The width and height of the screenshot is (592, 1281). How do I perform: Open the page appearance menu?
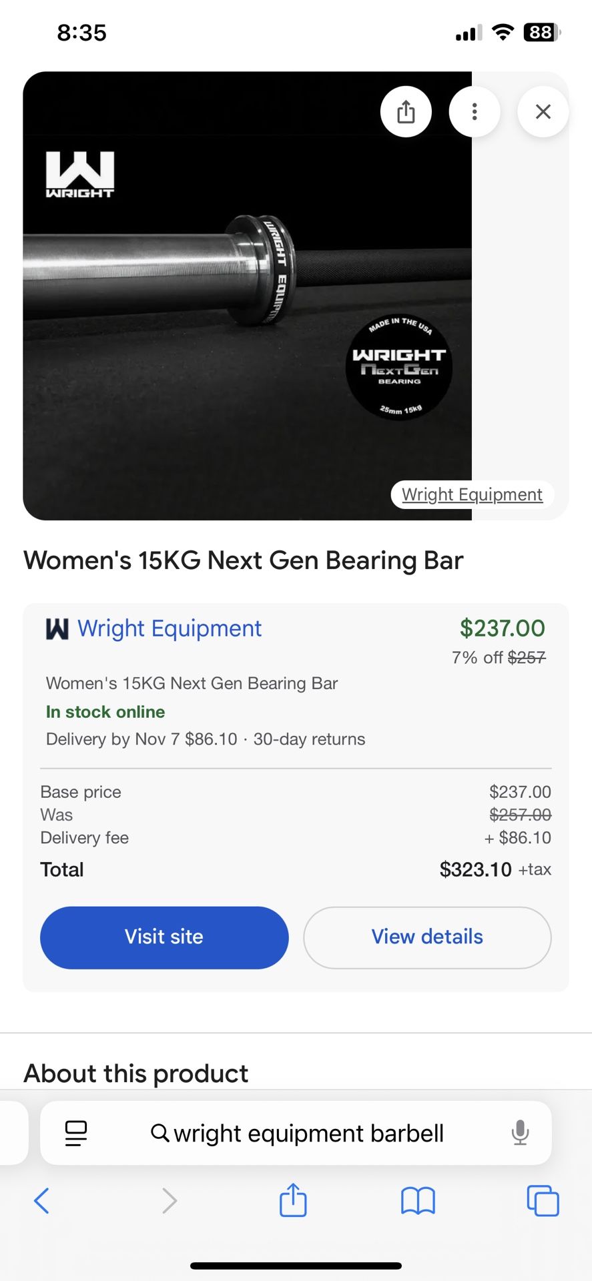tap(75, 1133)
